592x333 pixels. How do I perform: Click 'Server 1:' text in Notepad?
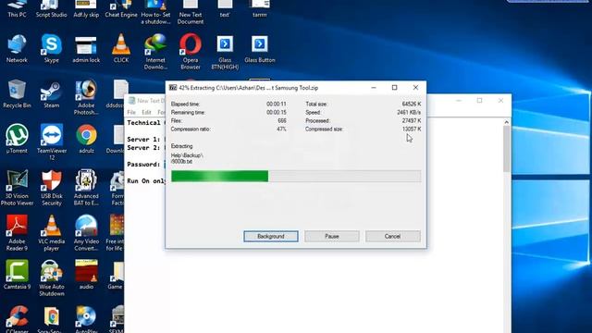click(143, 140)
